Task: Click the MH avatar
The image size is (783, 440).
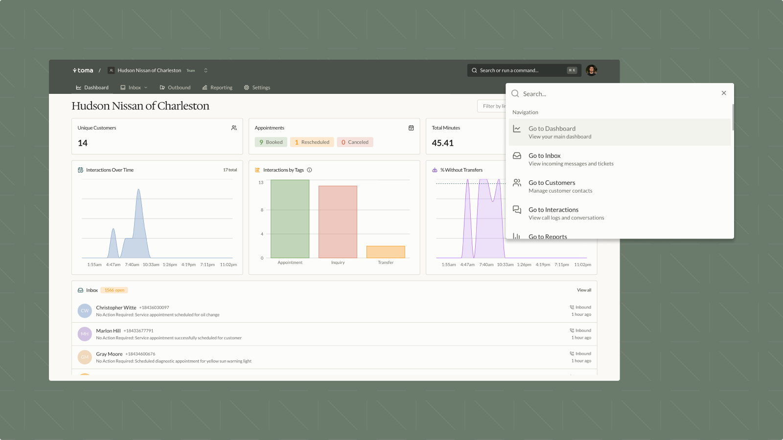Action: point(85,334)
